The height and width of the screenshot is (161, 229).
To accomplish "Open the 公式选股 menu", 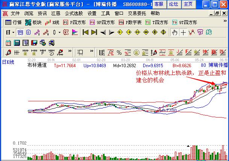I will click(x=74, y=13).
